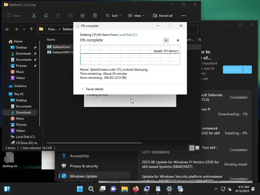The height and width of the screenshot is (195, 260).
Task: Click the Delete trash icon in Explorer toolbar
Action: pos(95,15)
